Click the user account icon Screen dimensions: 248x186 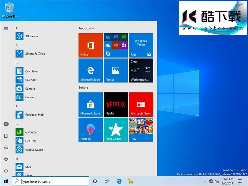point(6,124)
